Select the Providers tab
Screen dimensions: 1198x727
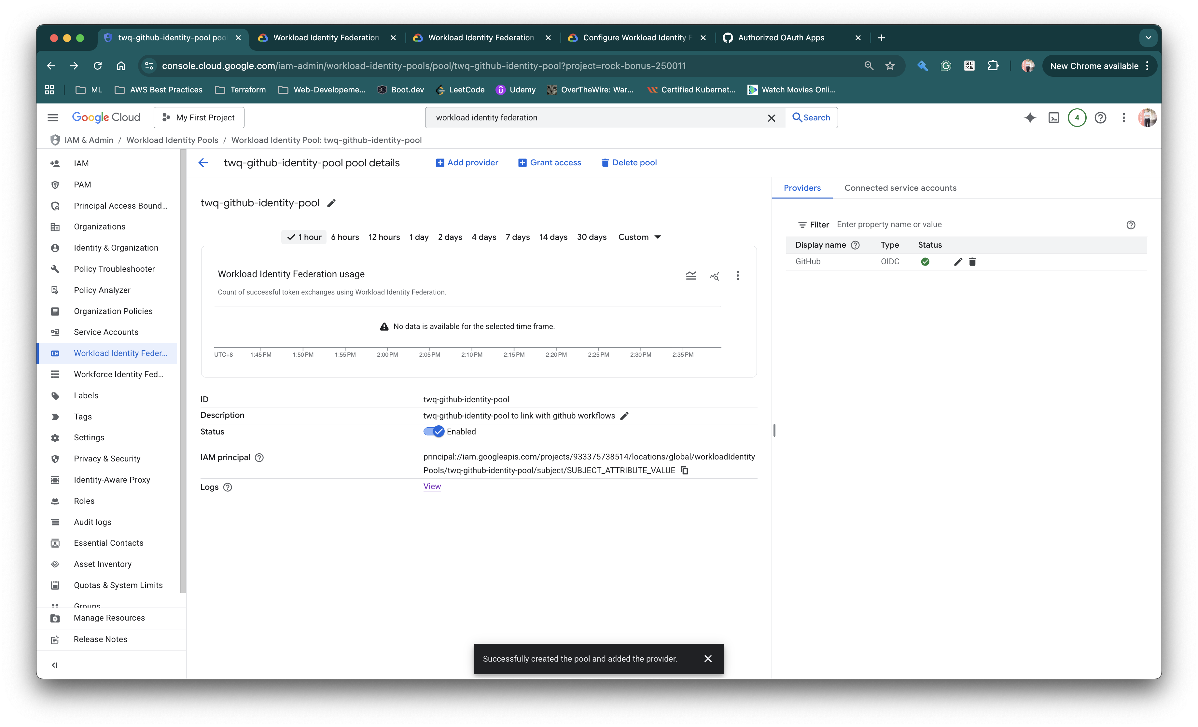pyautogui.click(x=802, y=188)
